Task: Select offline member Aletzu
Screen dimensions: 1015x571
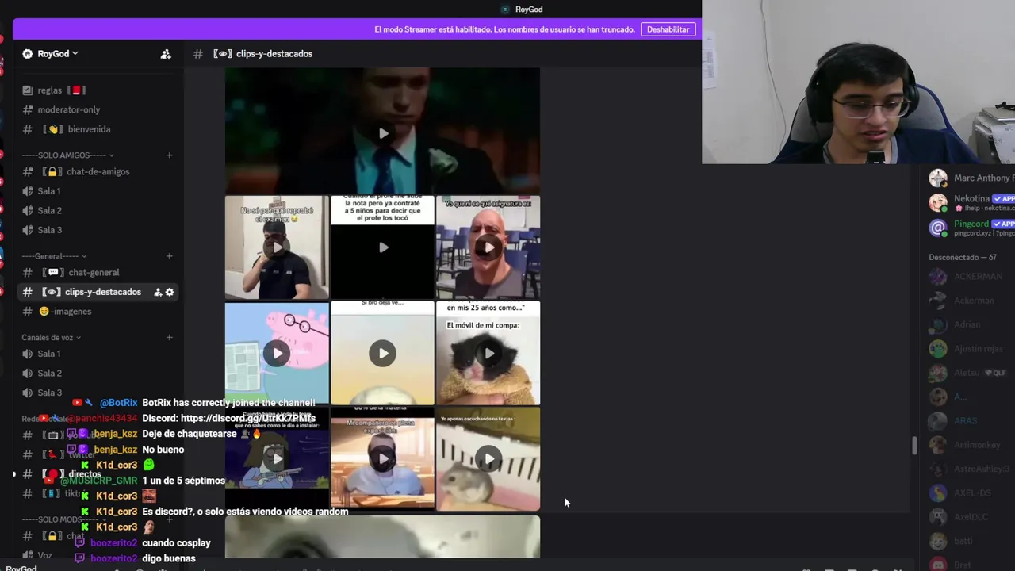Action: tap(971, 373)
